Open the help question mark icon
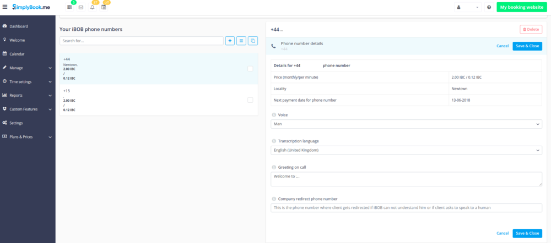The width and height of the screenshot is (551, 243). tap(489, 7)
